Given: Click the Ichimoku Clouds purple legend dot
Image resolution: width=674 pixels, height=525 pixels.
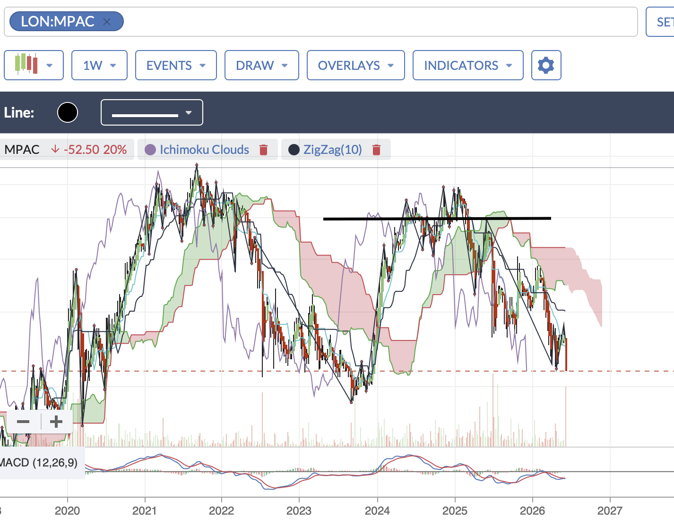Looking at the screenshot, I should [150, 150].
